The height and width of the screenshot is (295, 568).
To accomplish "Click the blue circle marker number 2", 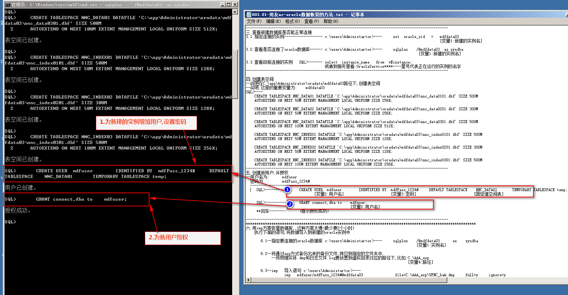I will (290, 204).
